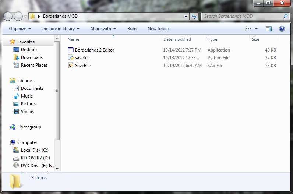Click the New folder button
This screenshot has height=194, width=293.
coord(158,29)
